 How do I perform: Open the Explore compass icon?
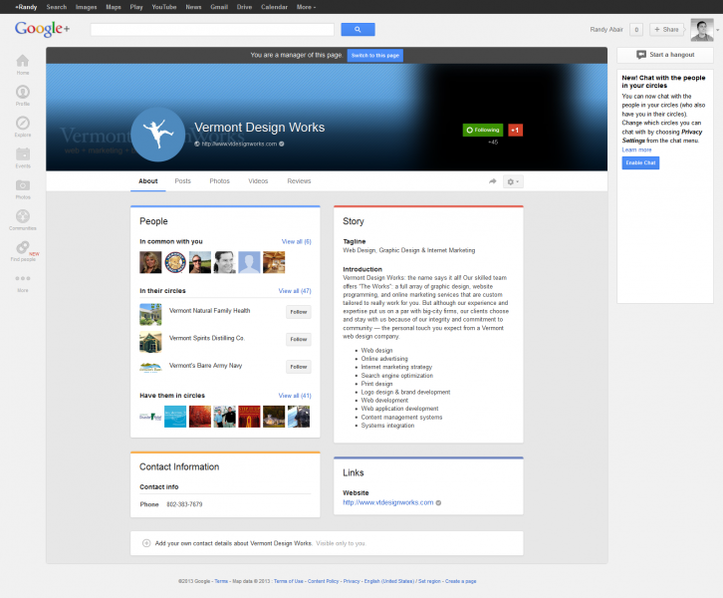(23, 123)
